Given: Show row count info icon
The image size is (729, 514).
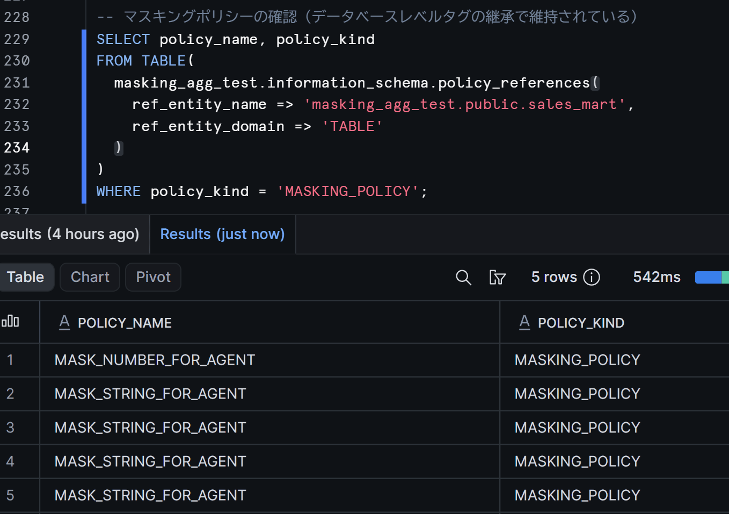Looking at the screenshot, I should (x=592, y=277).
